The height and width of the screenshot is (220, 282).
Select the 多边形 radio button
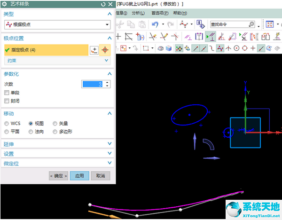point(55,132)
